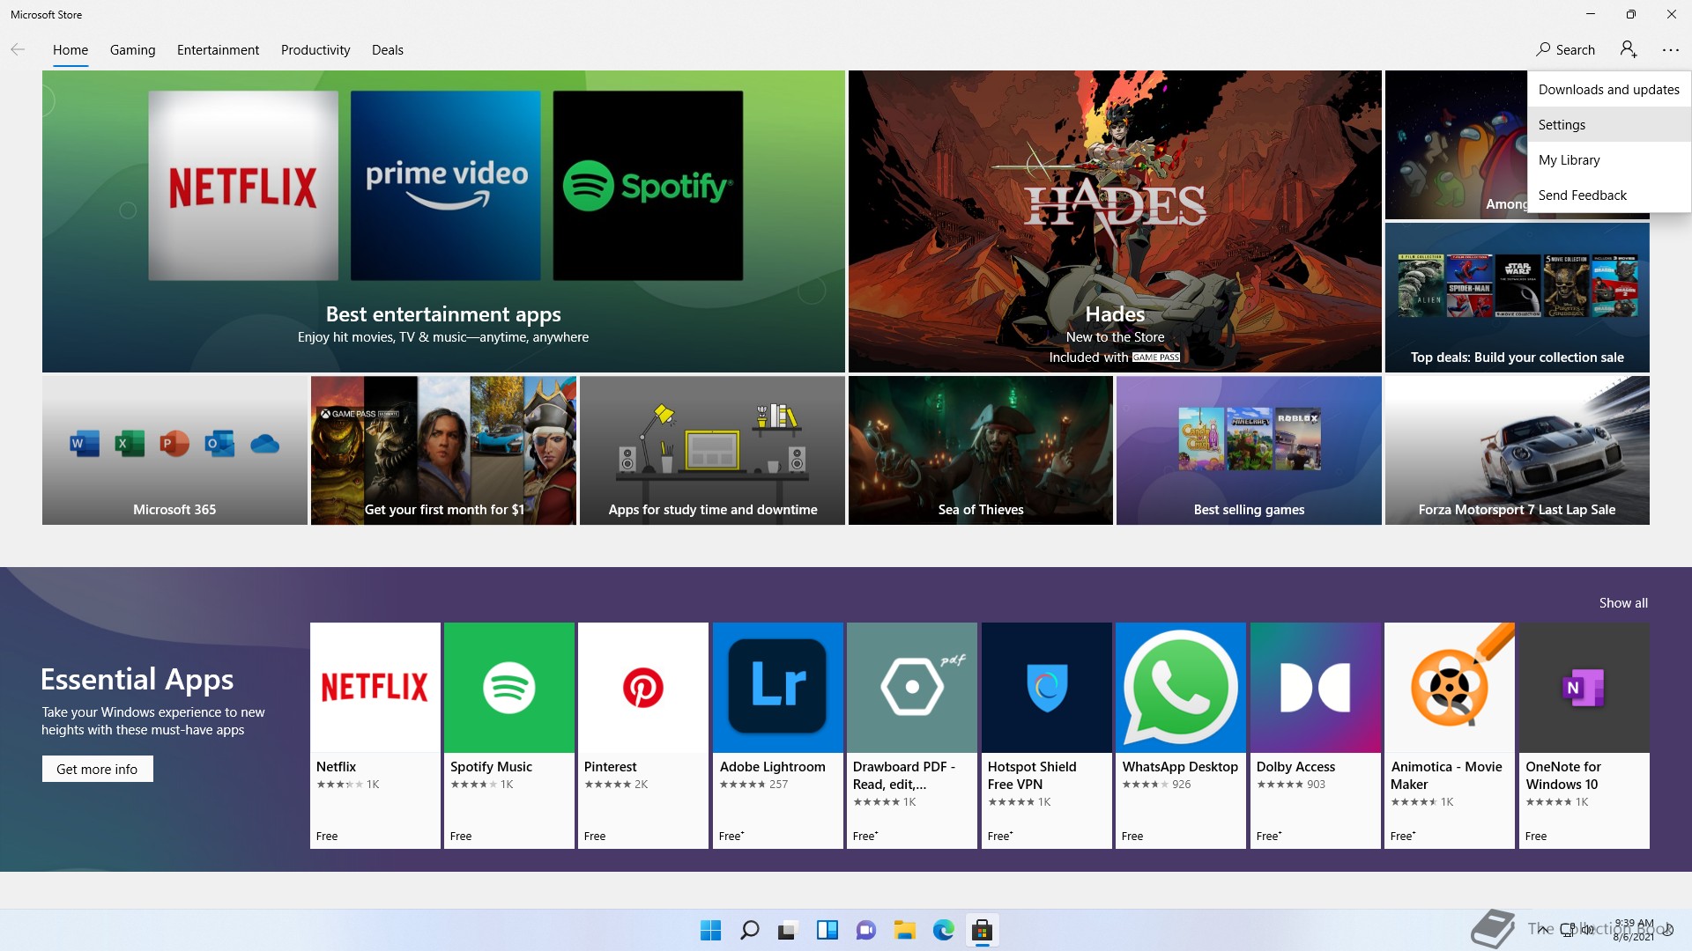Open the Sea of Thieves tile
The height and width of the screenshot is (951, 1692).
pyautogui.click(x=981, y=450)
